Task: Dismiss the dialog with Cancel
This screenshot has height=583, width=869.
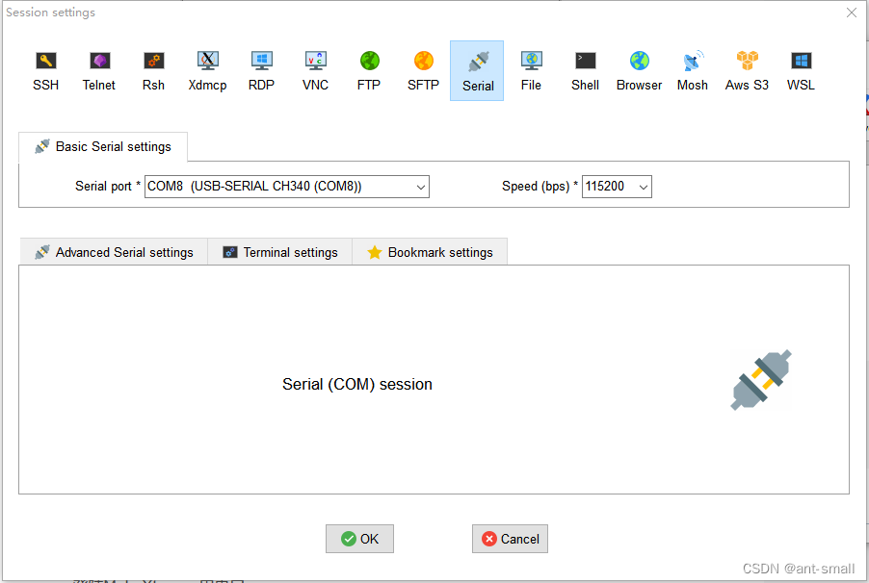Action: pyautogui.click(x=510, y=539)
